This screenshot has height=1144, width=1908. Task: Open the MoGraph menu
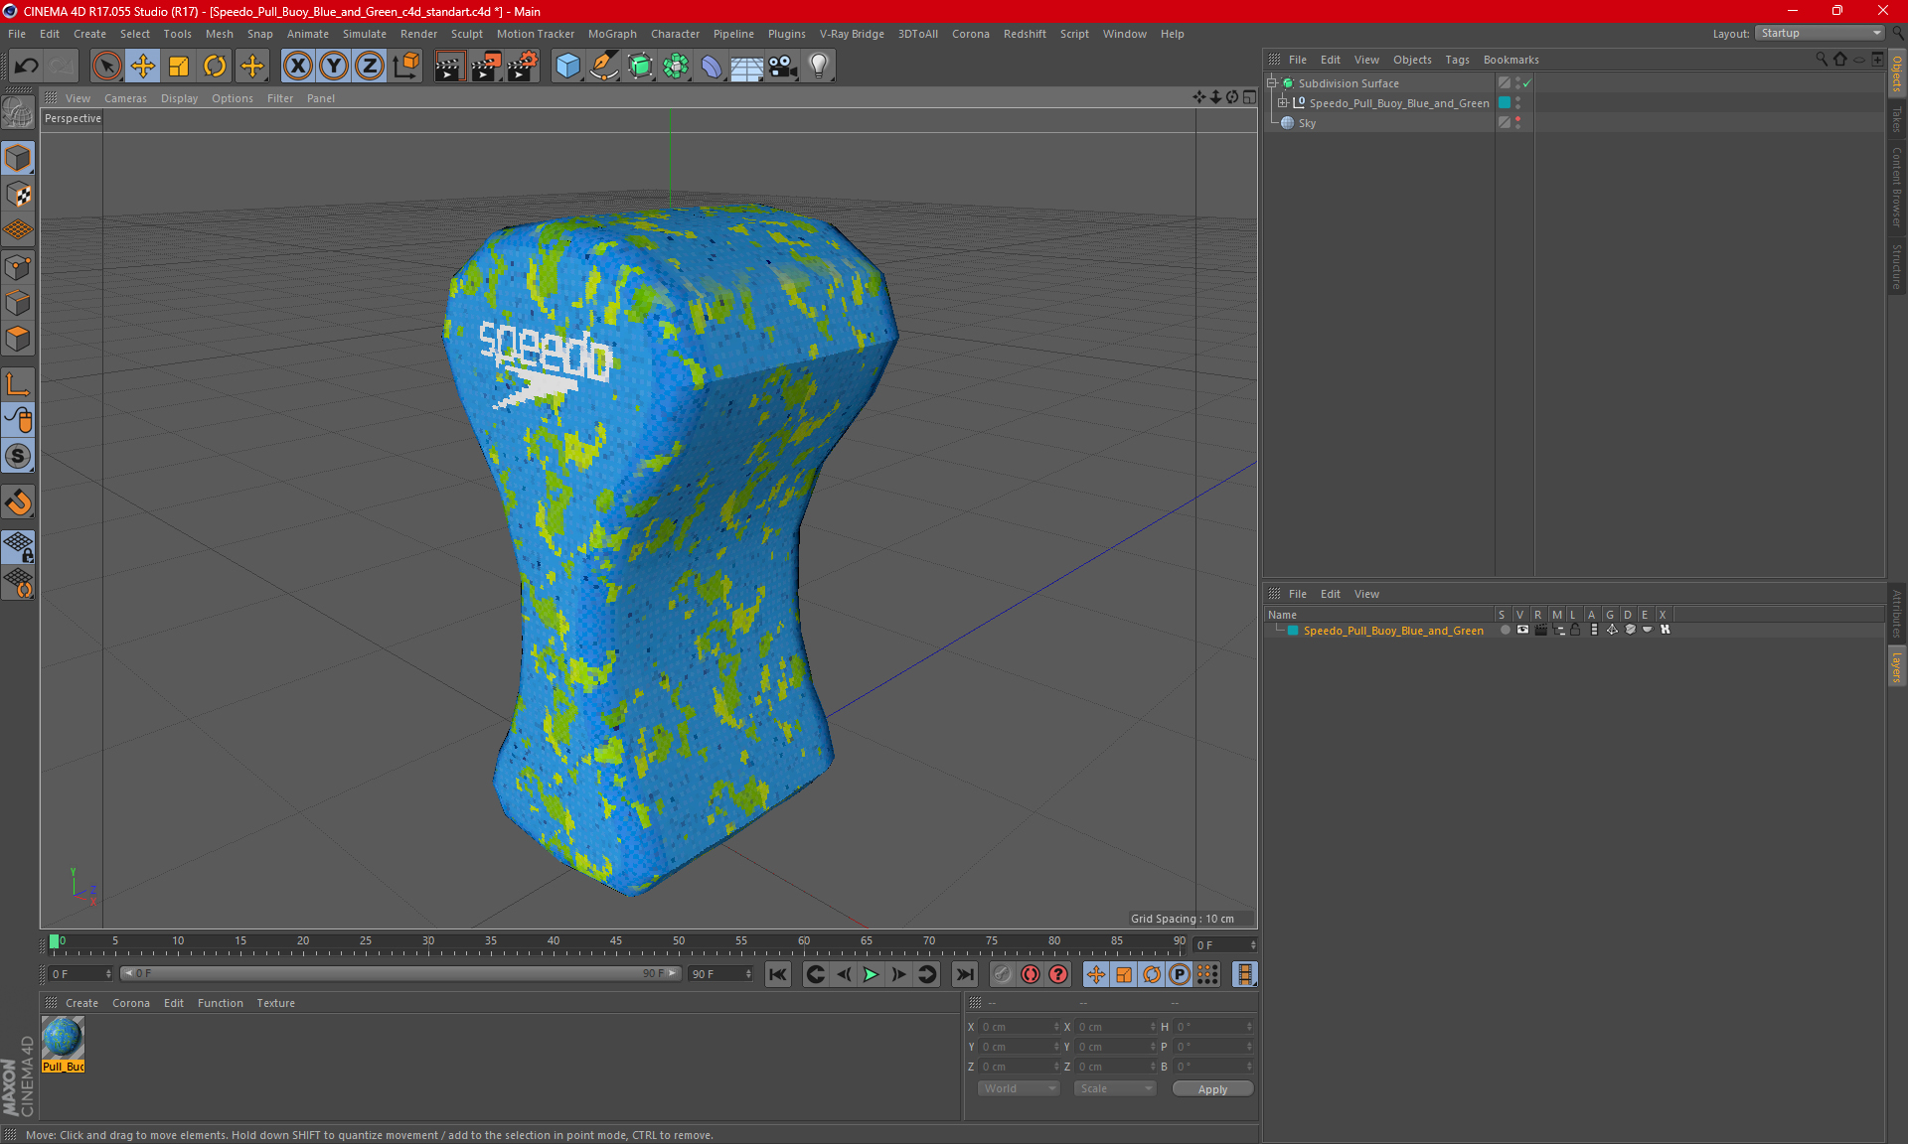(612, 34)
